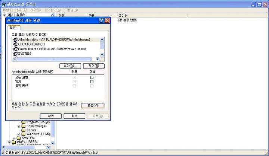Click the 데이터 column header
The width and height of the screenshot is (269, 156).
point(152,15)
